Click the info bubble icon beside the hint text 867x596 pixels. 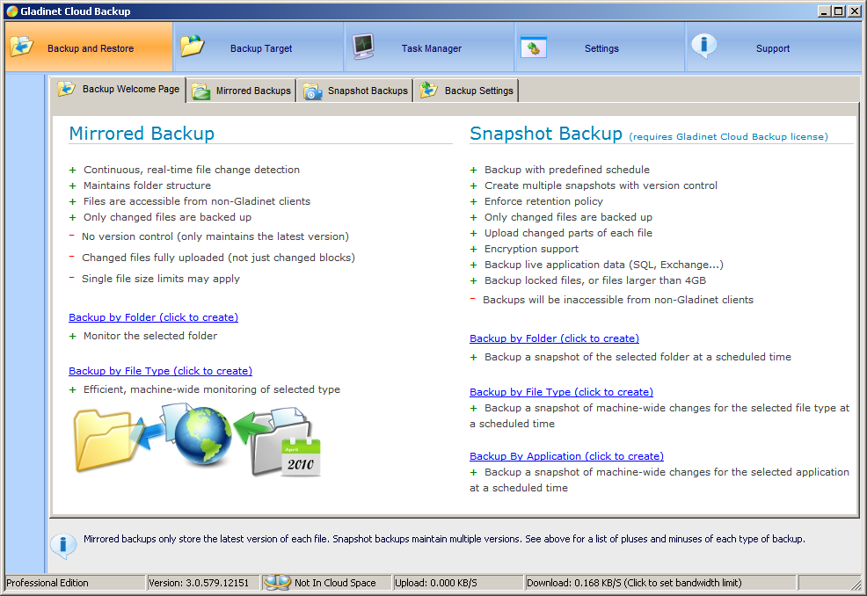(63, 545)
